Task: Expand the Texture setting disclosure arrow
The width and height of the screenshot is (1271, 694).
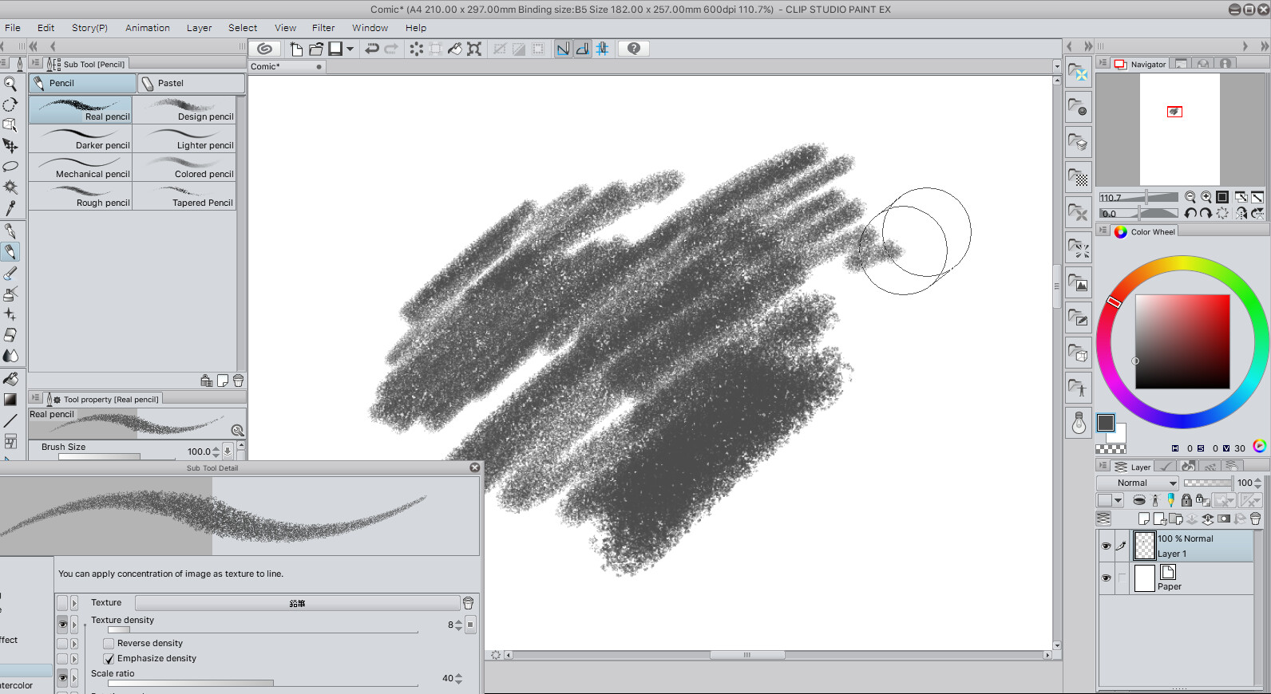Action: click(74, 603)
